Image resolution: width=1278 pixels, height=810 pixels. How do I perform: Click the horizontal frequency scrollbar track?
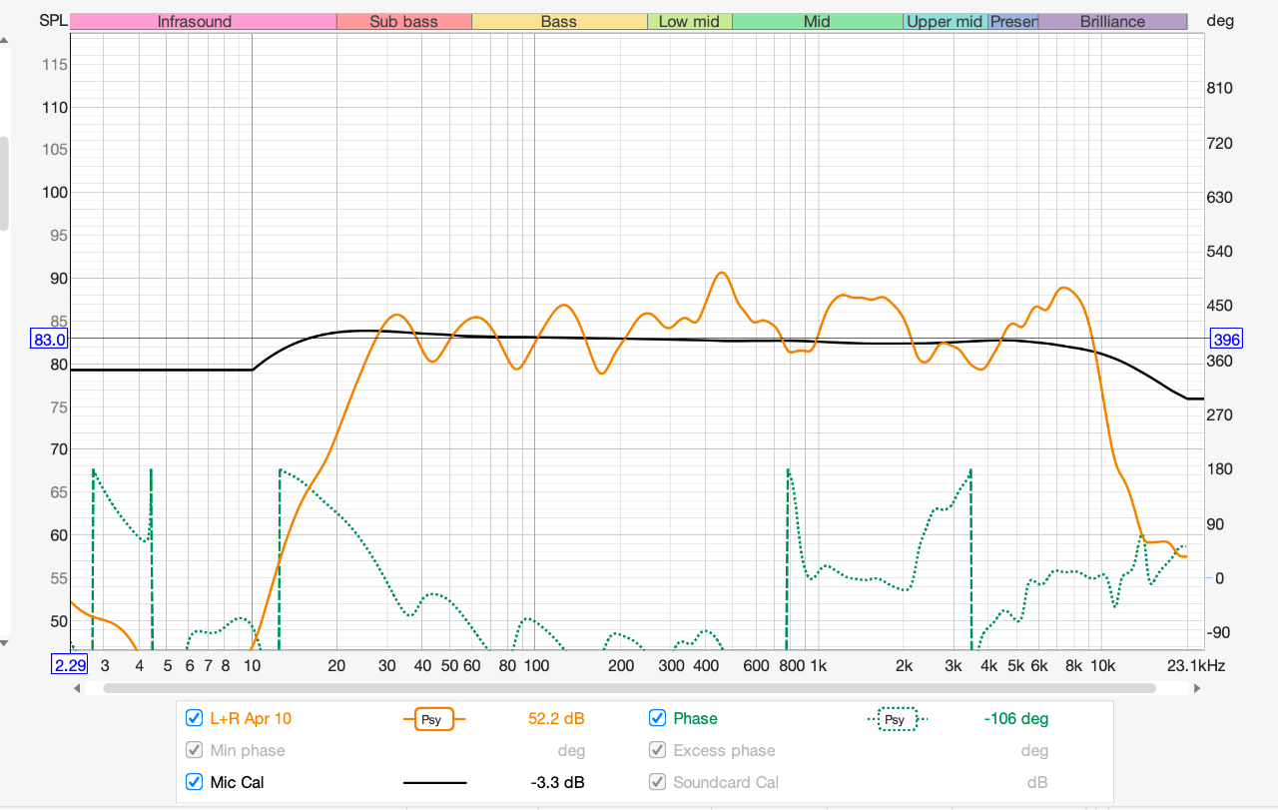pos(629,688)
